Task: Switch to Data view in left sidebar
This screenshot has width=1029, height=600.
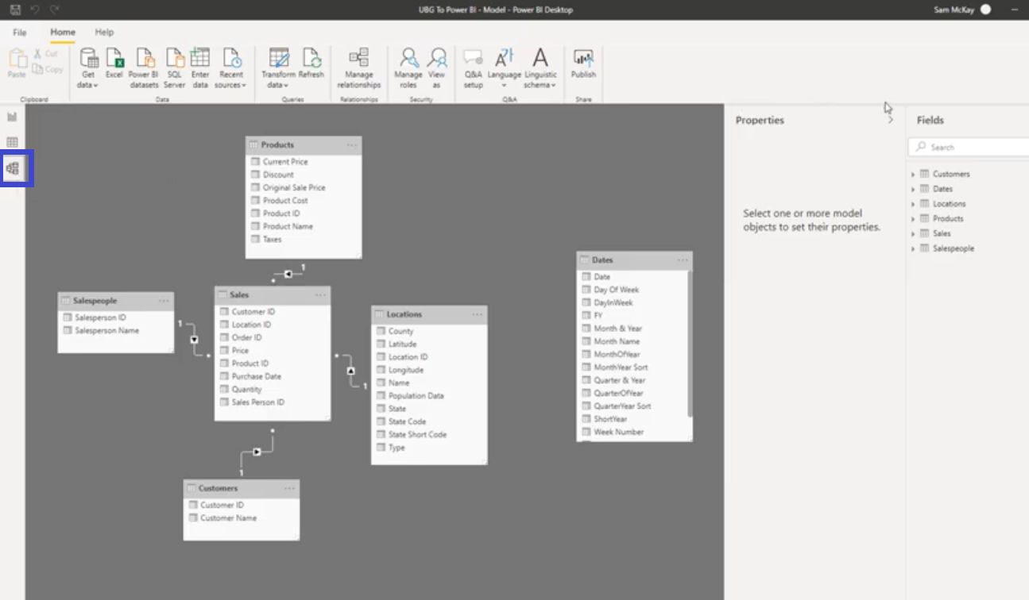Action: (10, 141)
